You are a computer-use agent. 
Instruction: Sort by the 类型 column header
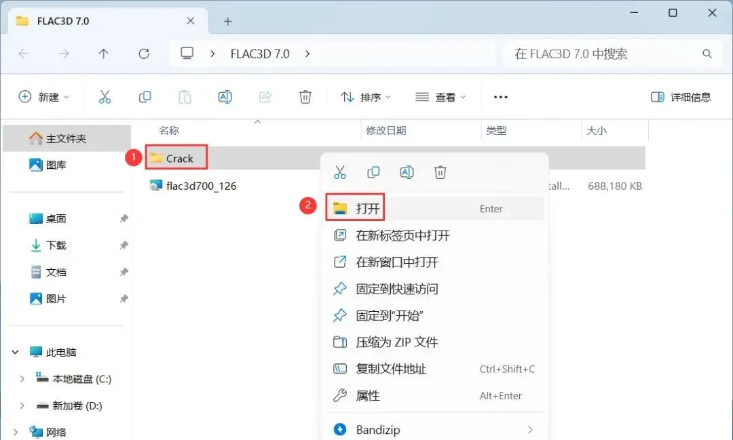[496, 130]
